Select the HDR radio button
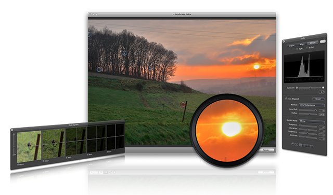Viewport: 333px width, 195px height. pos(297,49)
